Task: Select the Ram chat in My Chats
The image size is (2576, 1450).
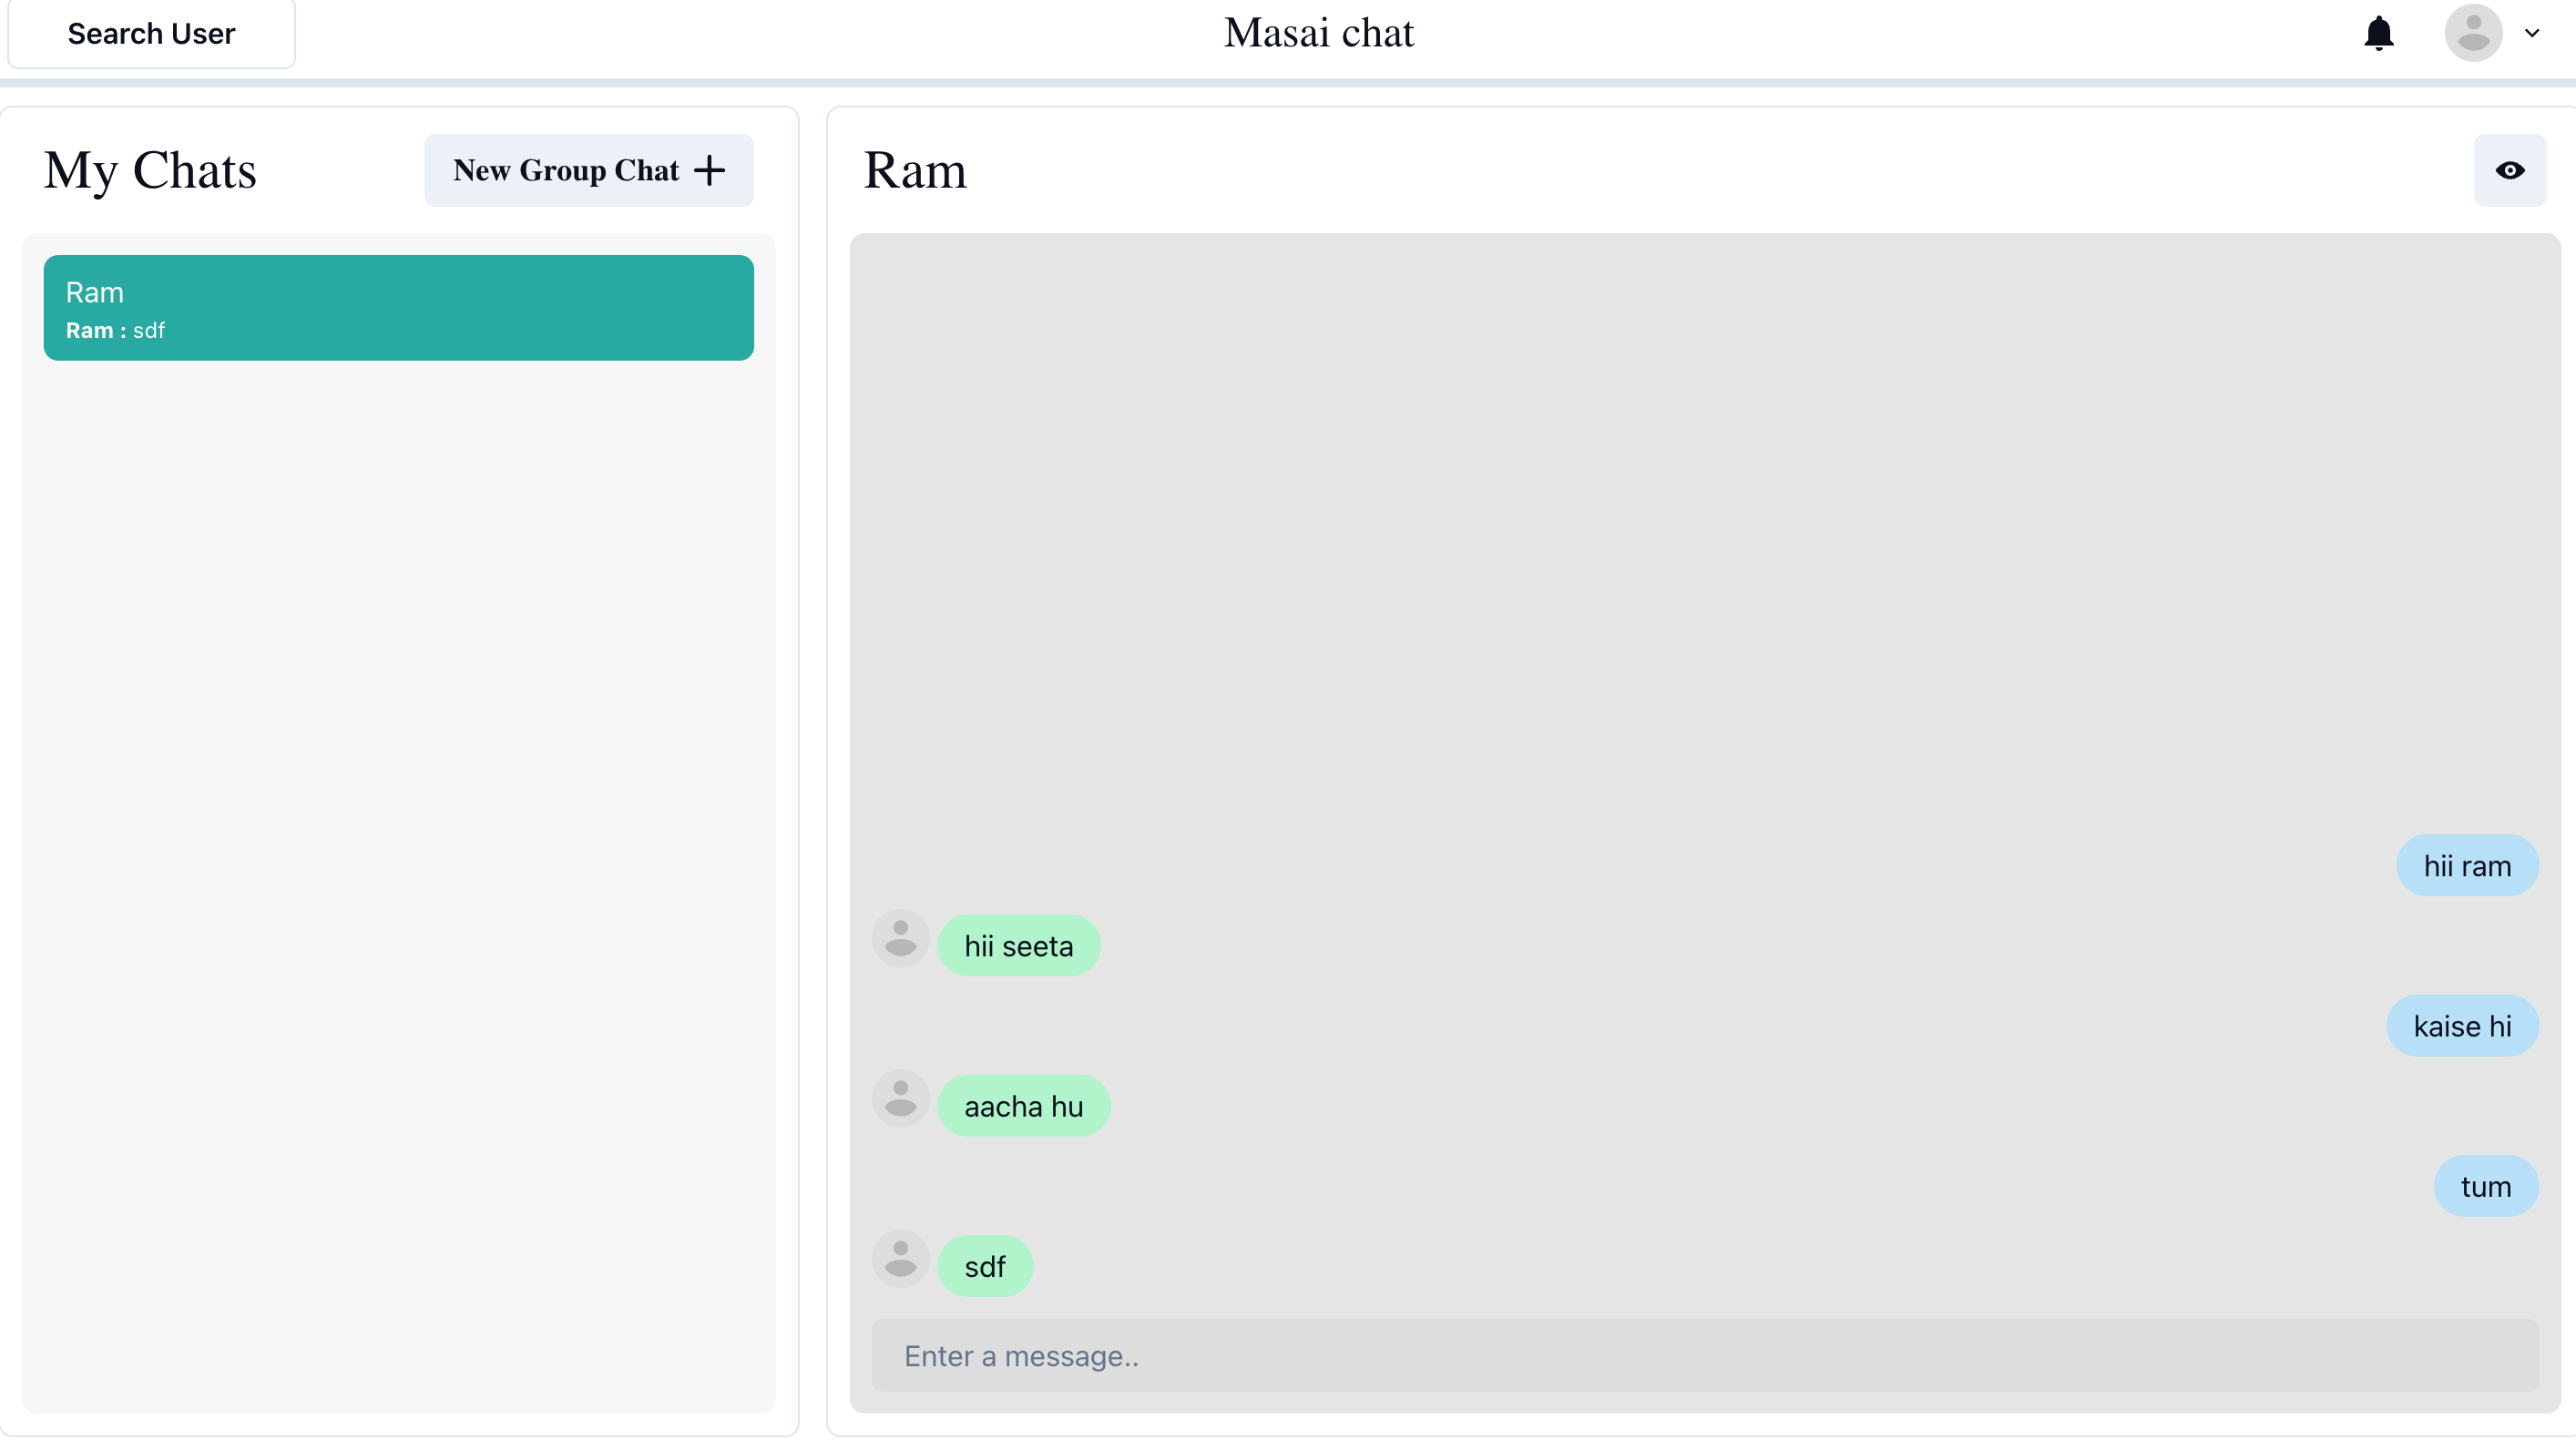Action: pyautogui.click(x=398, y=308)
